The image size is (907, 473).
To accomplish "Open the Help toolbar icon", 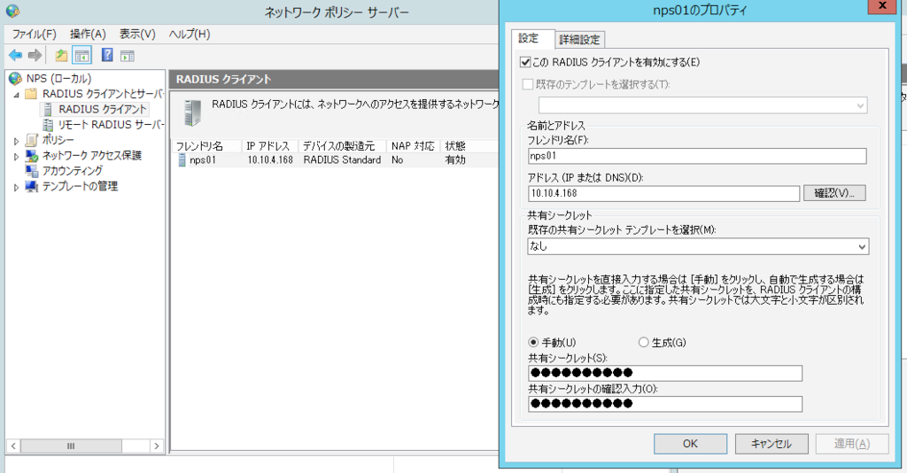I will click(107, 55).
